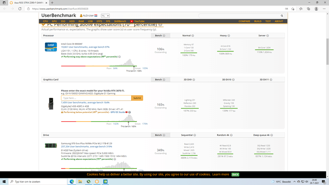Viewport: 329px width, 185px height.
Task: Click the Samsung SSD thumbnail image
Action: click(x=51, y=146)
